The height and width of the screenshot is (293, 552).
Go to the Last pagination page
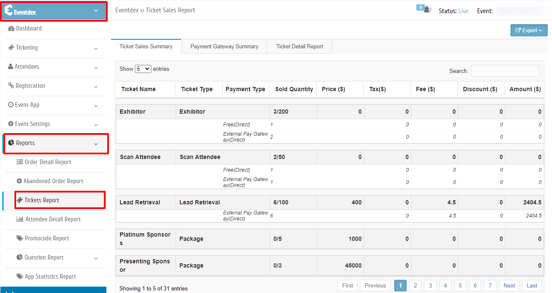[531, 285]
